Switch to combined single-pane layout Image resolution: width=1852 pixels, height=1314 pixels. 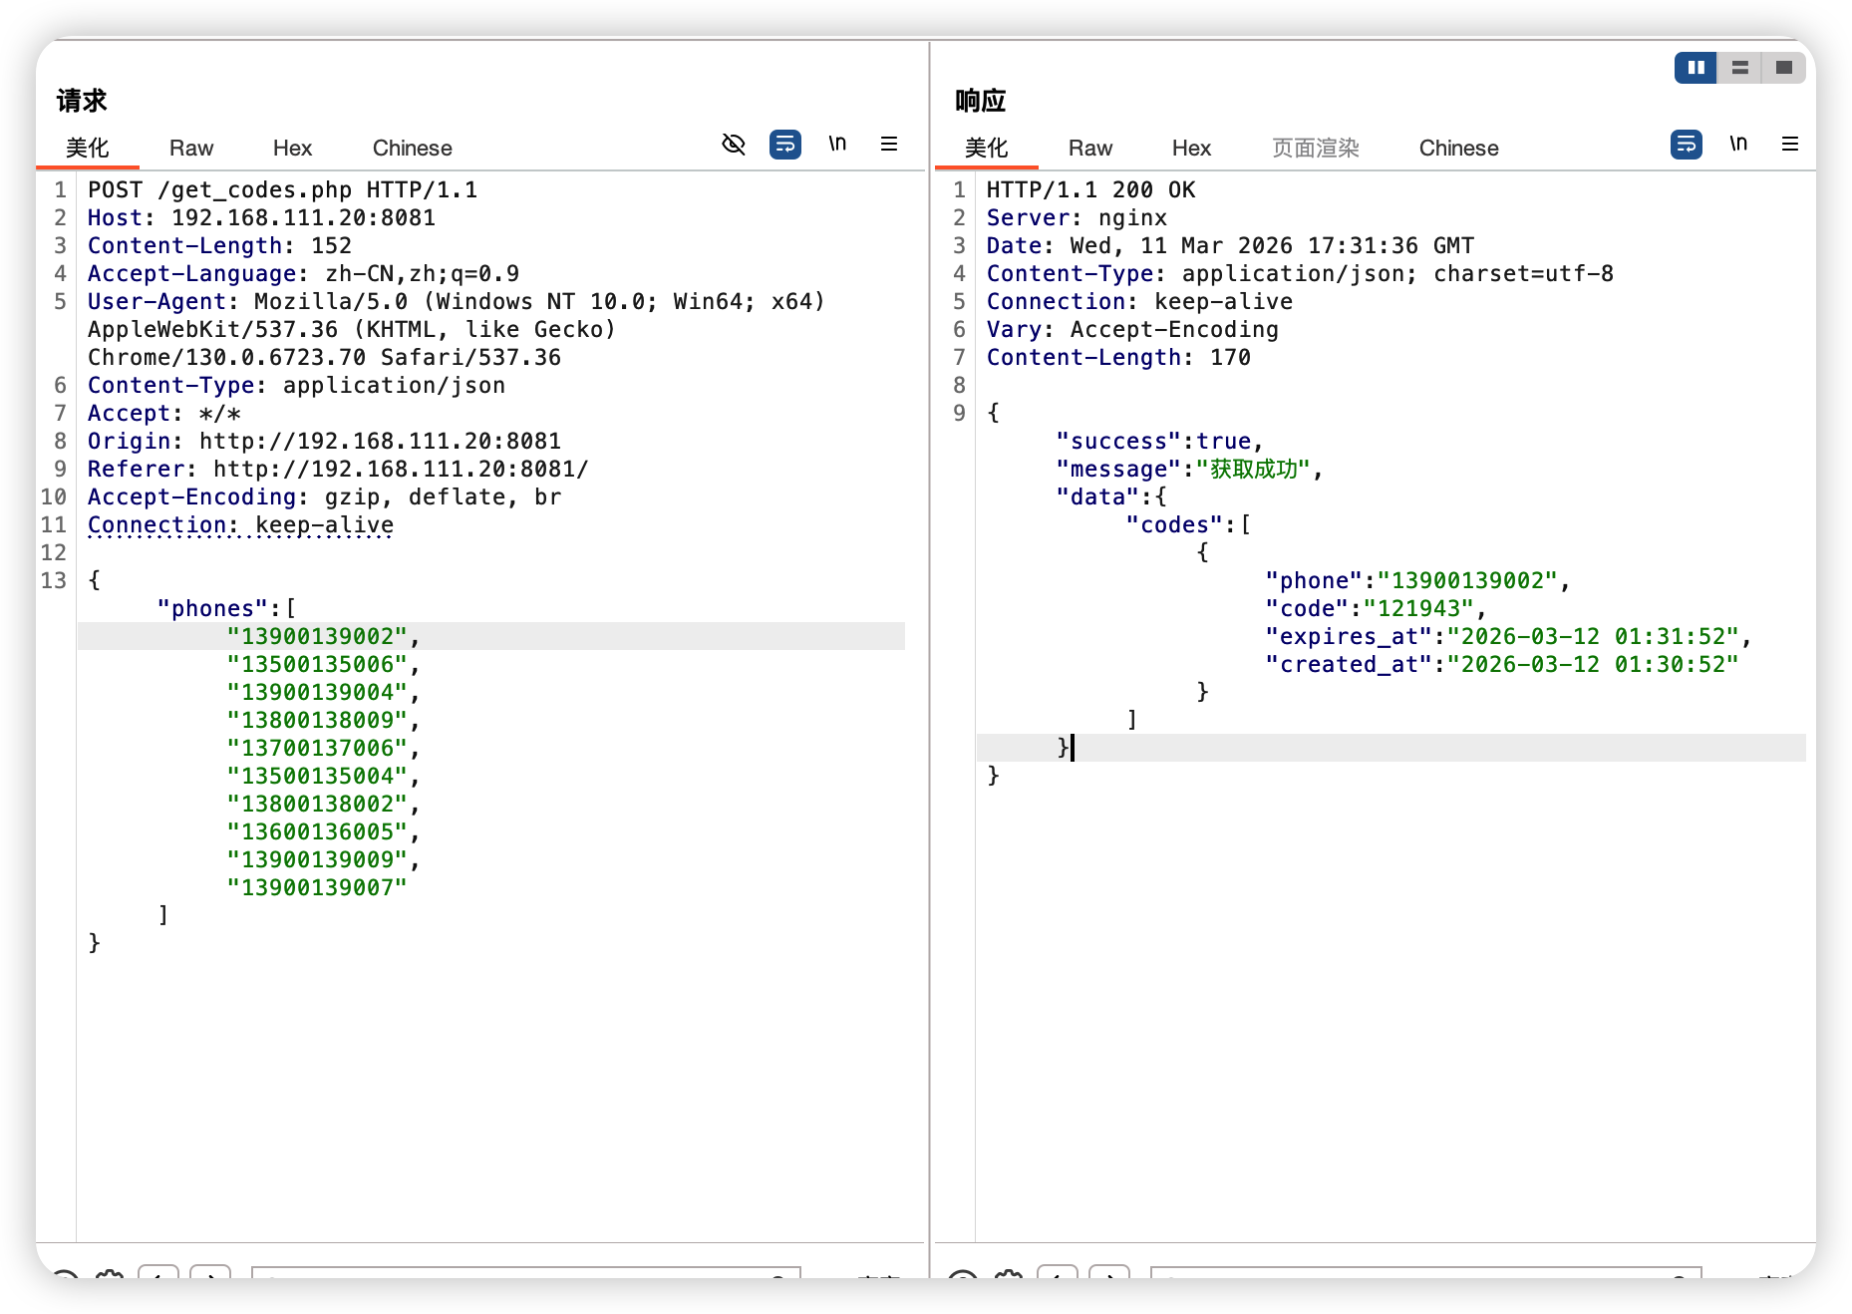coord(1783,68)
